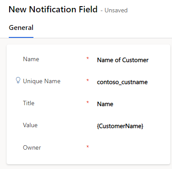Click the 'Unsaved' status text
Image resolution: width=172 pixels, height=169 pixels.
pyautogui.click(x=116, y=11)
